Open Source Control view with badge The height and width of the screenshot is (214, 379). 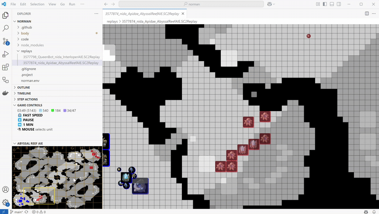click(5, 41)
